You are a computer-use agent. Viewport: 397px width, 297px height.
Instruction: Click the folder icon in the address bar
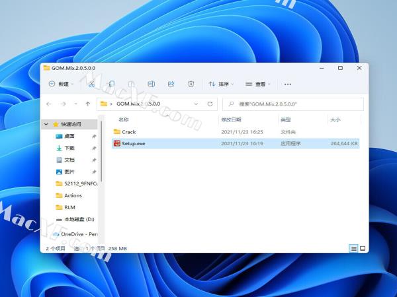tap(104, 104)
